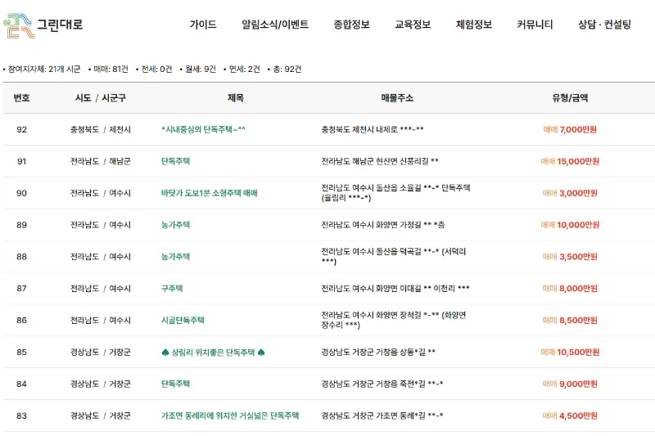Open listing 시골단독주택

point(183,320)
